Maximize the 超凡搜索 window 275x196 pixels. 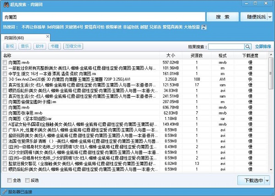click(x=255, y=3)
